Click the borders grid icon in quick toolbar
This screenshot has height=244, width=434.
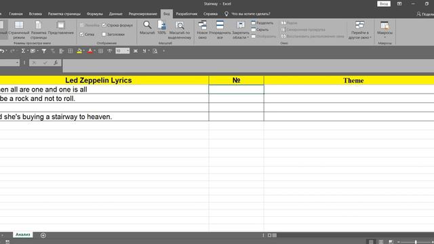71,51
